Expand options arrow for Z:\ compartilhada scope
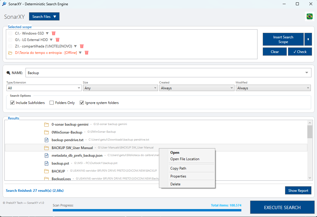Viewport: 317px width, 217px height. (75, 46)
